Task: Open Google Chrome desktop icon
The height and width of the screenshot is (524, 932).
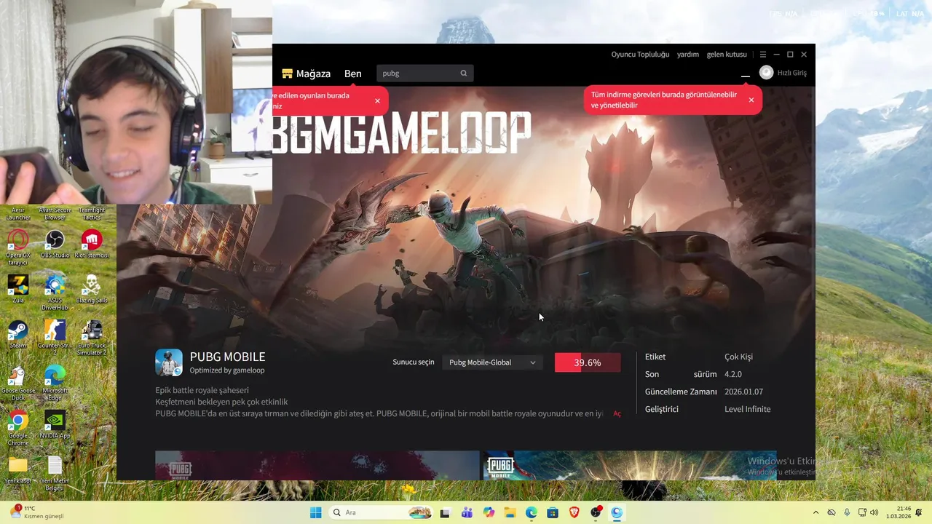Action: pyautogui.click(x=18, y=428)
